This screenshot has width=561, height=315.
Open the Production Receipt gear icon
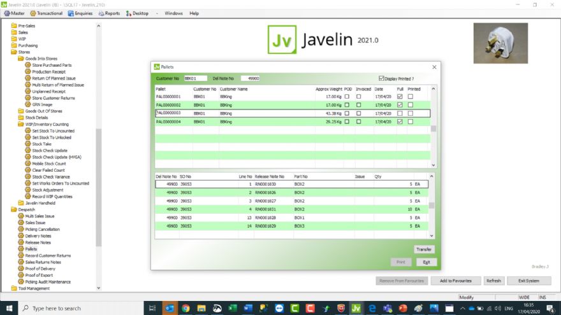(x=28, y=71)
